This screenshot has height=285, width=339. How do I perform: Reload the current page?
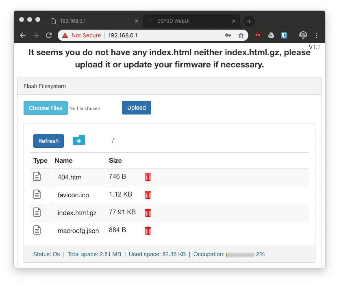pos(49,35)
